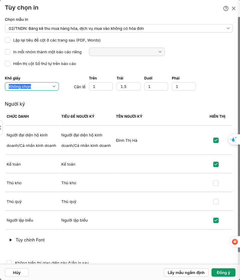Expand the Tùy chỉnh Font section

(27, 240)
